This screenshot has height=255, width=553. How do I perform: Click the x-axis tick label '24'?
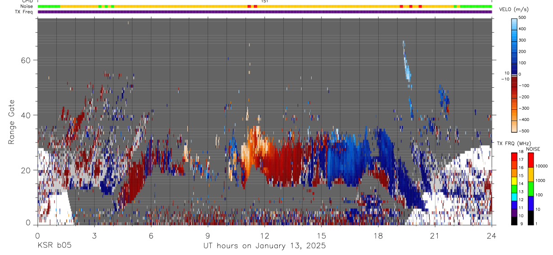coord(492,236)
